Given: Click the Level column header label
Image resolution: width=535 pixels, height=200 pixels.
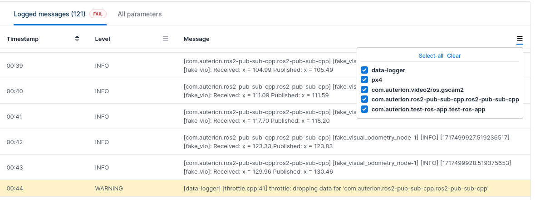Looking at the screenshot, I should pyautogui.click(x=103, y=39).
